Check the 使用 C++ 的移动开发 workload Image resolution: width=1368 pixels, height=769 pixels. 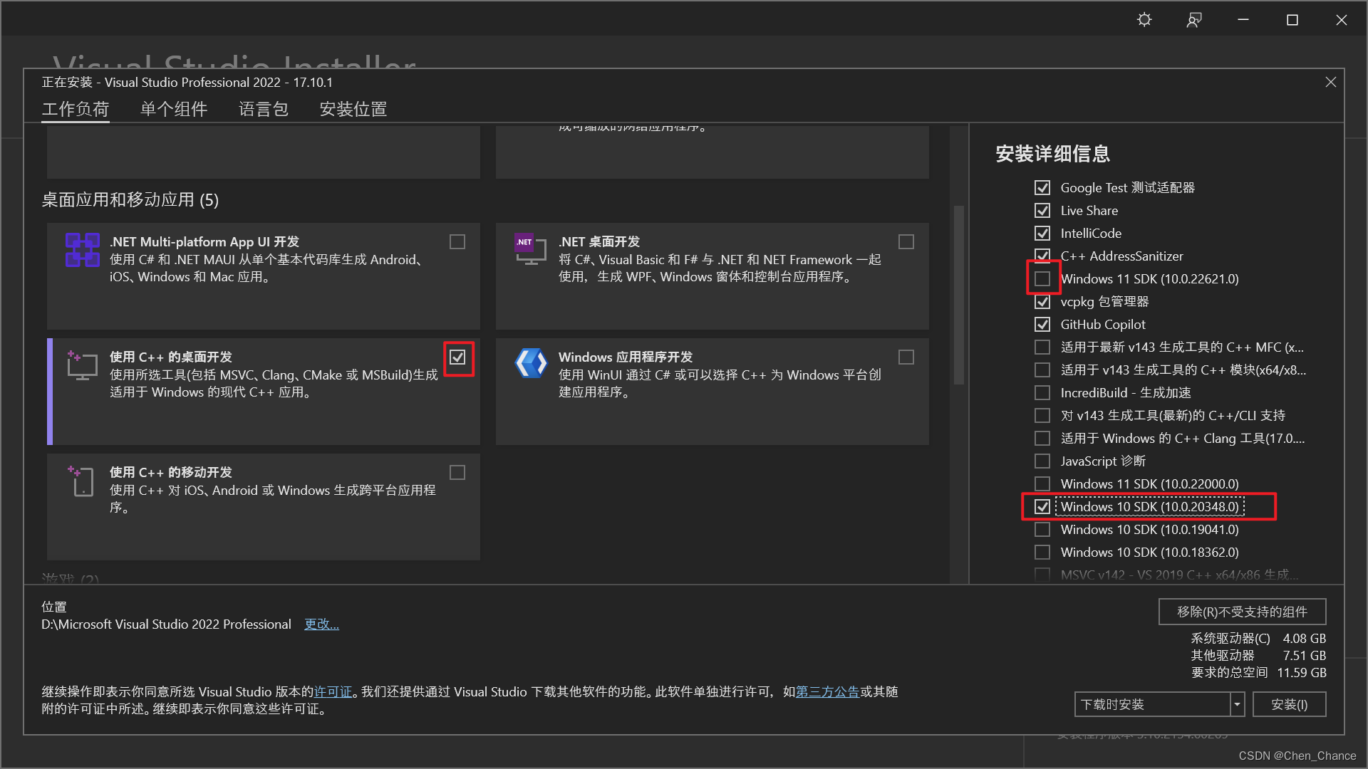point(457,473)
